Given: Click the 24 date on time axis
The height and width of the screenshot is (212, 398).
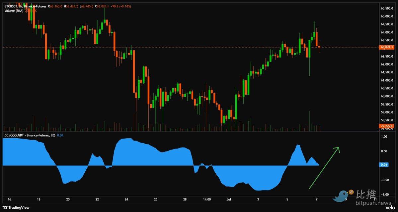Looking at the screenshot, I should click(126, 200).
